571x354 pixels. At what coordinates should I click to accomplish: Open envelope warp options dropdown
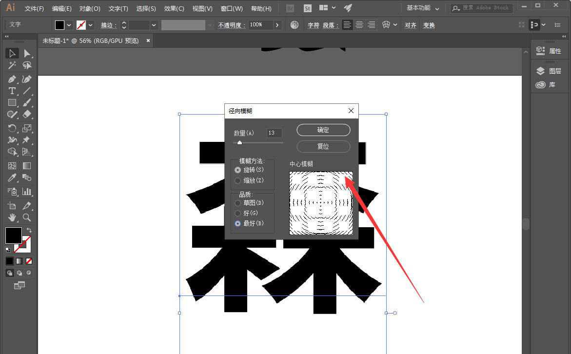point(395,25)
